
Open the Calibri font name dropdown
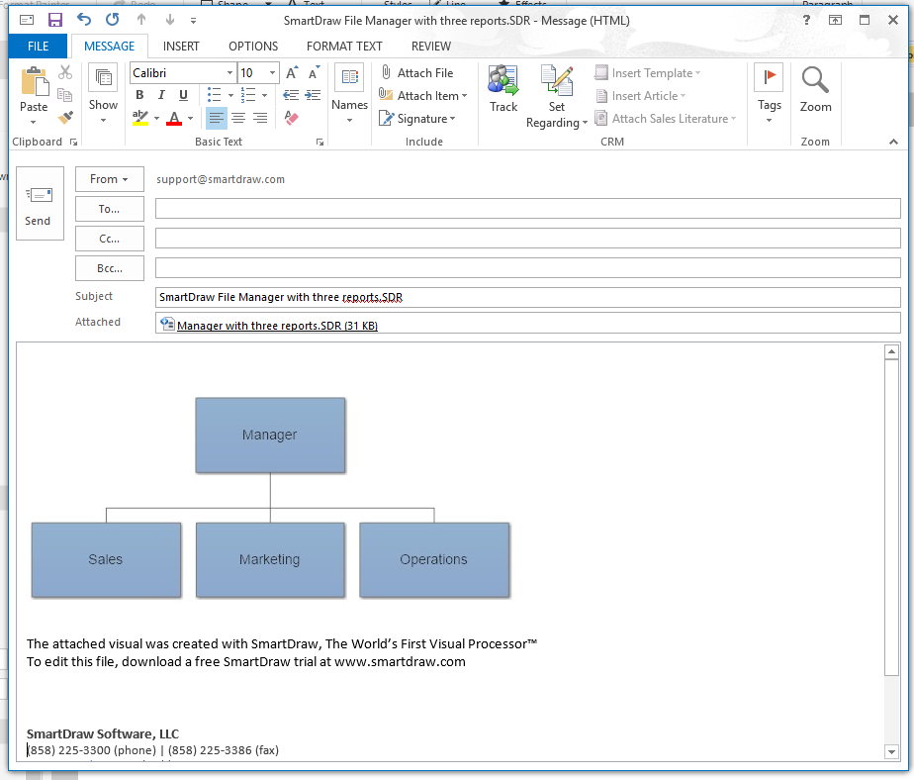pos(229,73)
